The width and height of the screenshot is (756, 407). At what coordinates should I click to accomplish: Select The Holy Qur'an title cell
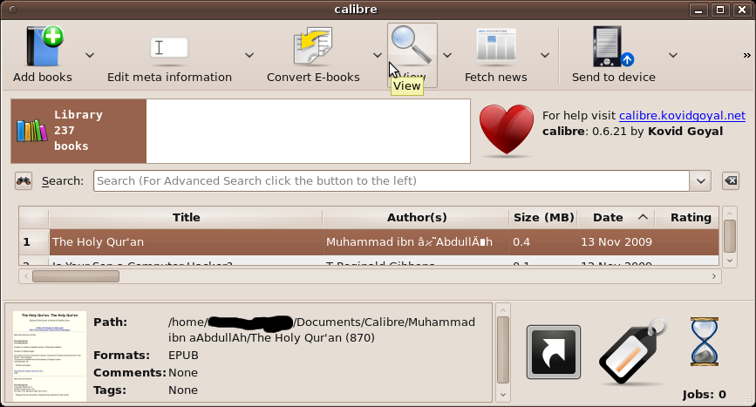click(x=186, y=241)
